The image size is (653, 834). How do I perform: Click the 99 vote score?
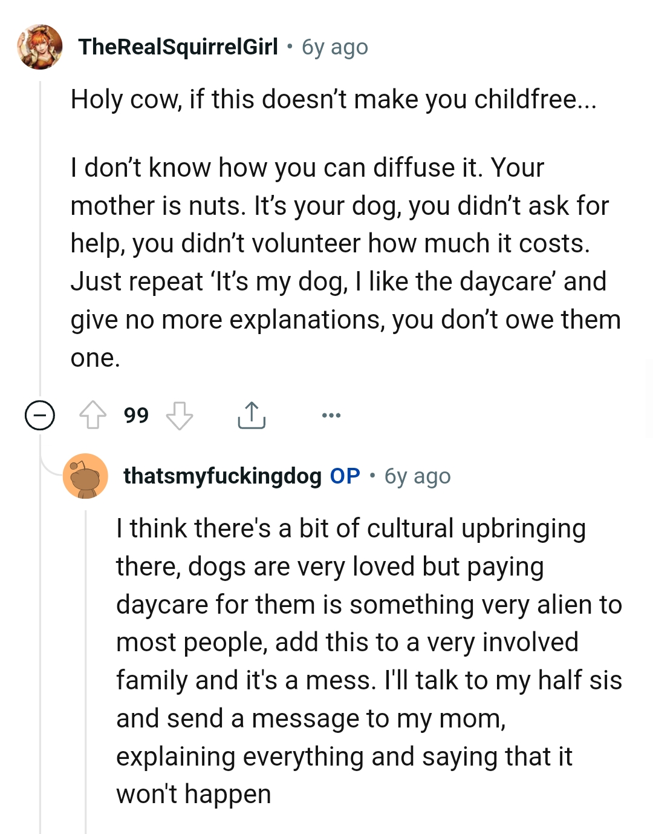click(136, 415)
